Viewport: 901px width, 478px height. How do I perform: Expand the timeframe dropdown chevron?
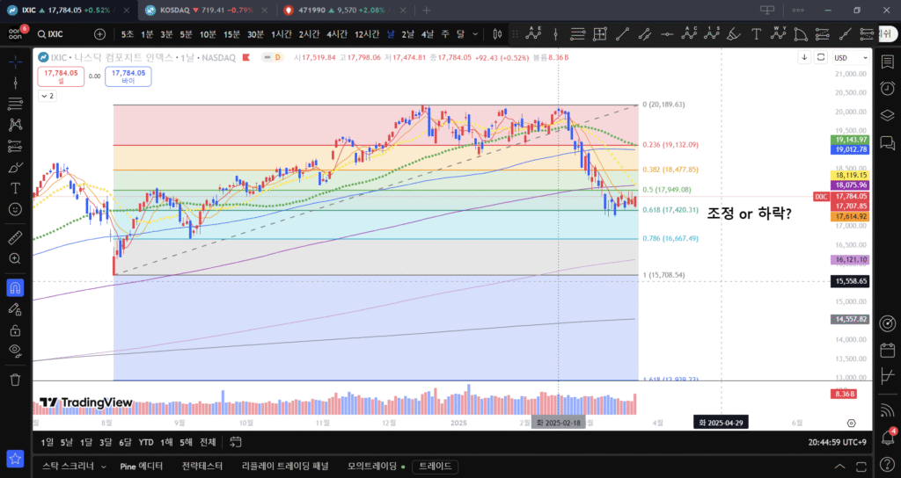click(475, 34)
